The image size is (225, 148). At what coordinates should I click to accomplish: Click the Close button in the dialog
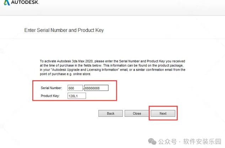[x=137, y=114]
